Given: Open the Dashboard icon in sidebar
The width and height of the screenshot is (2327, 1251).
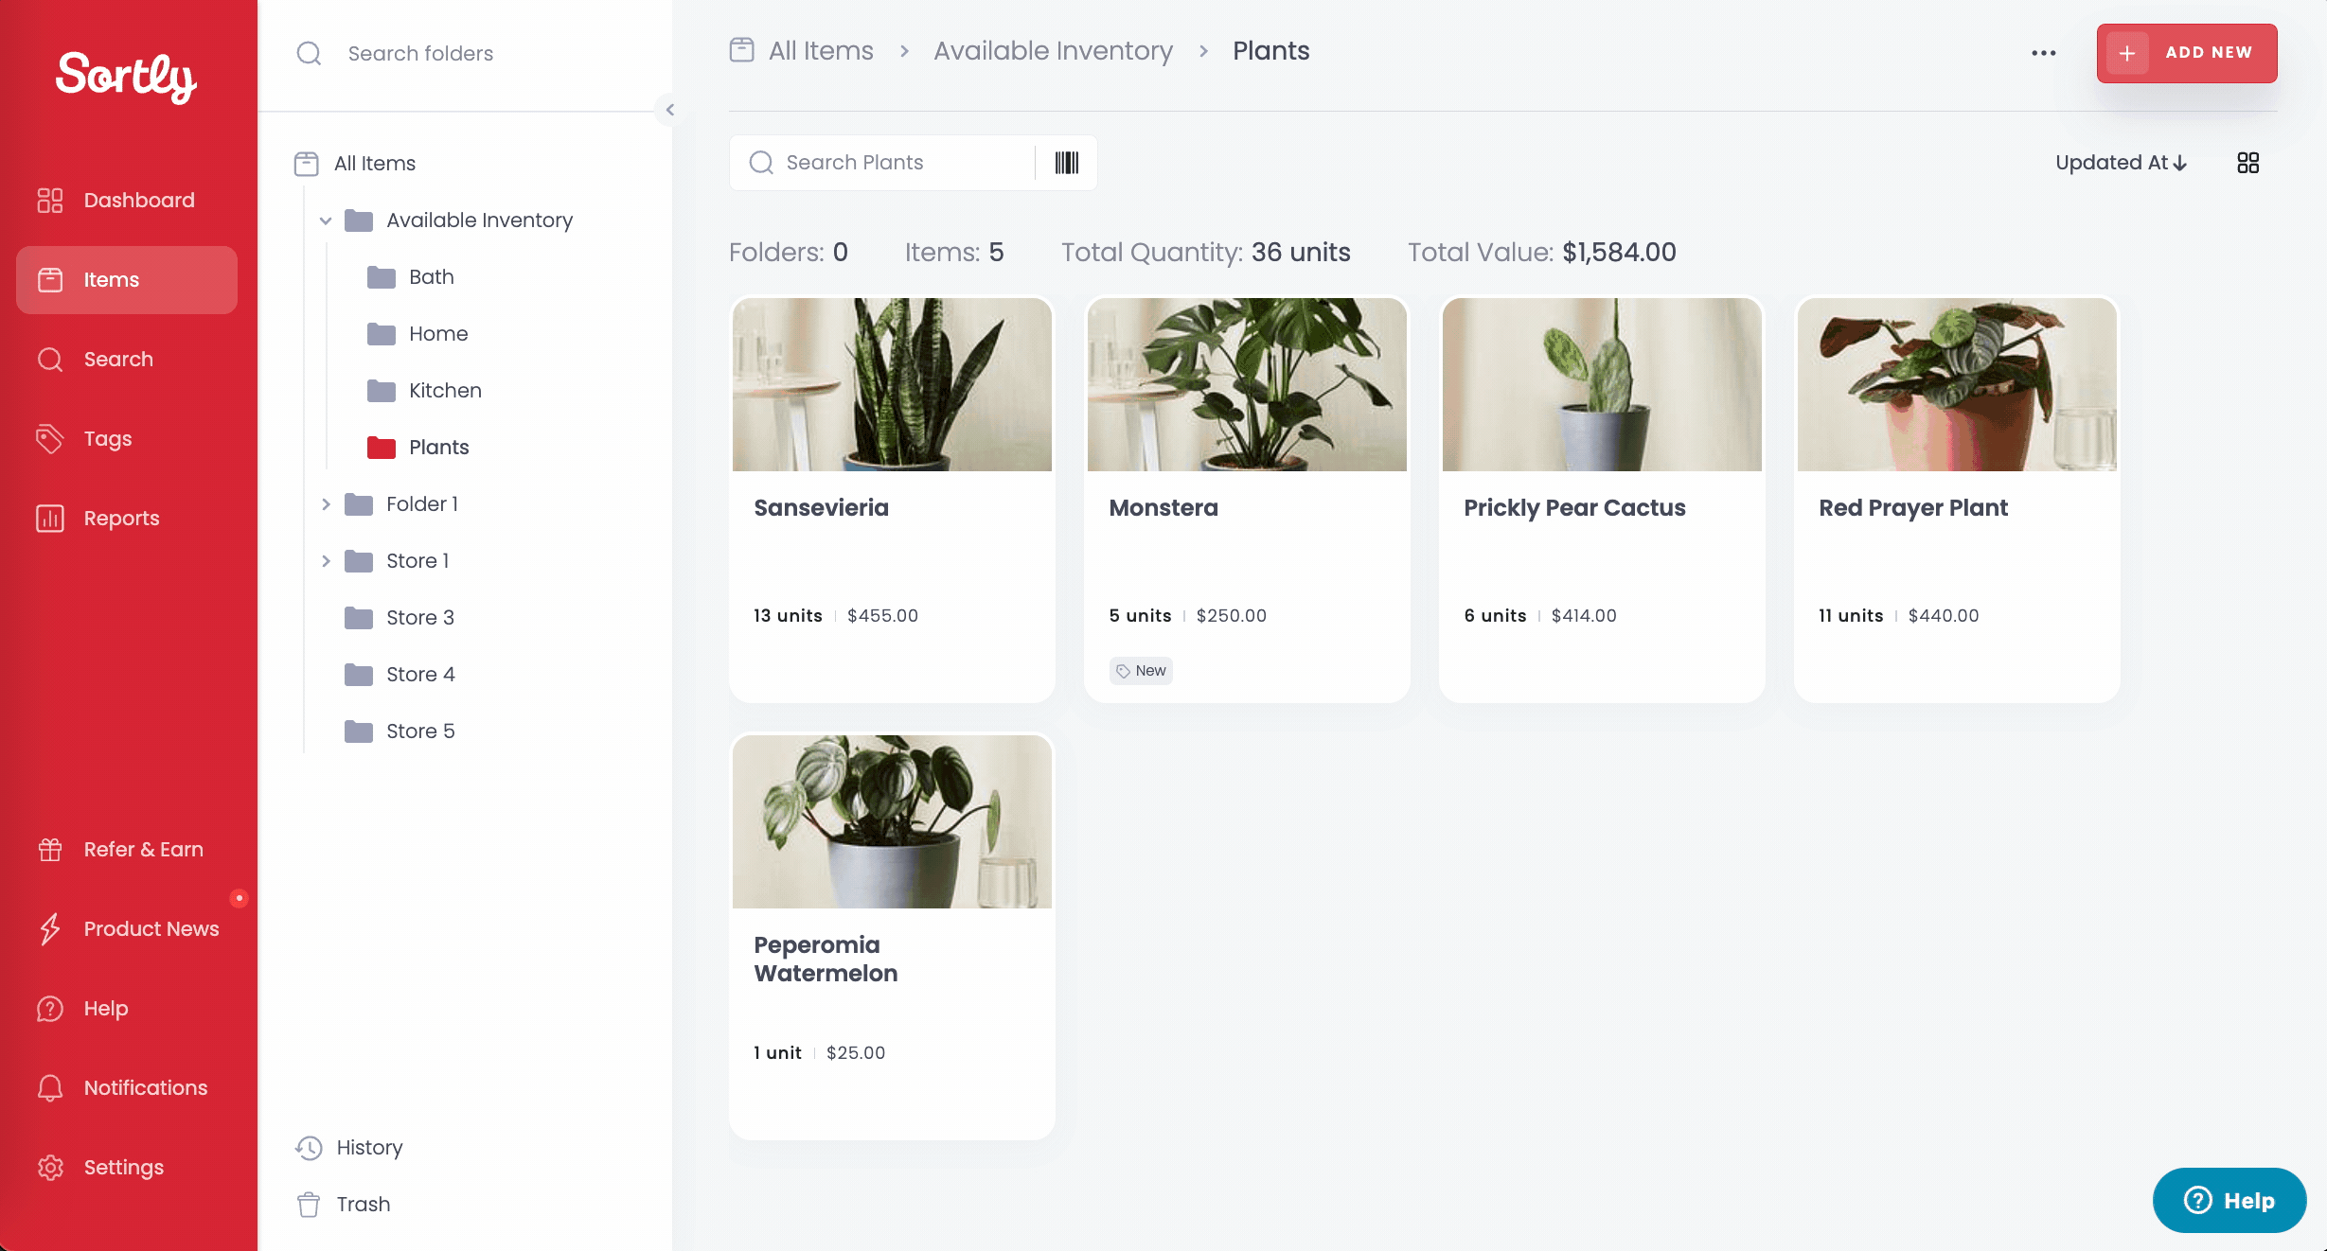Looking at the screenshot, I should coord(50,201).
